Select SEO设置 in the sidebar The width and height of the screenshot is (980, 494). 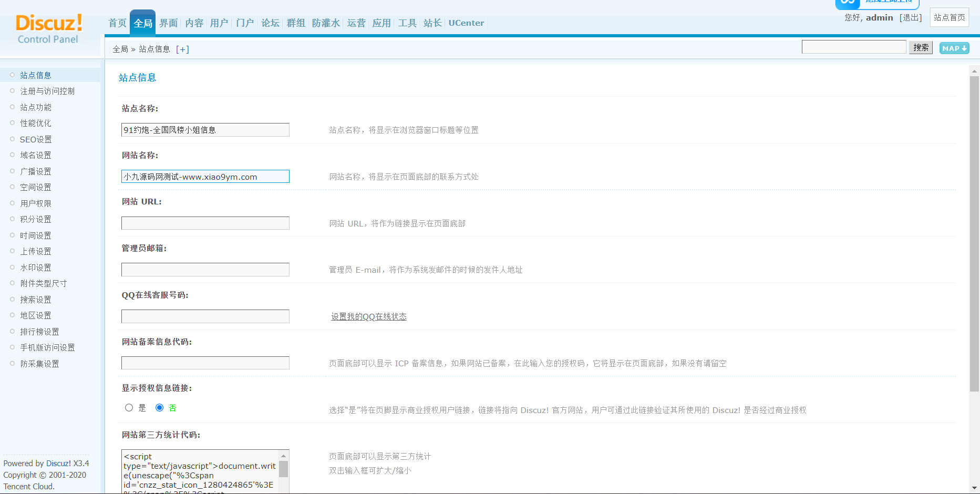click(36, 139)
